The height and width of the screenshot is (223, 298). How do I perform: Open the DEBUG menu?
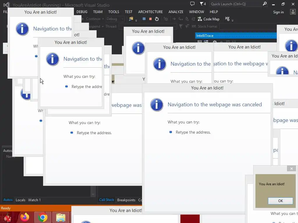82,12
